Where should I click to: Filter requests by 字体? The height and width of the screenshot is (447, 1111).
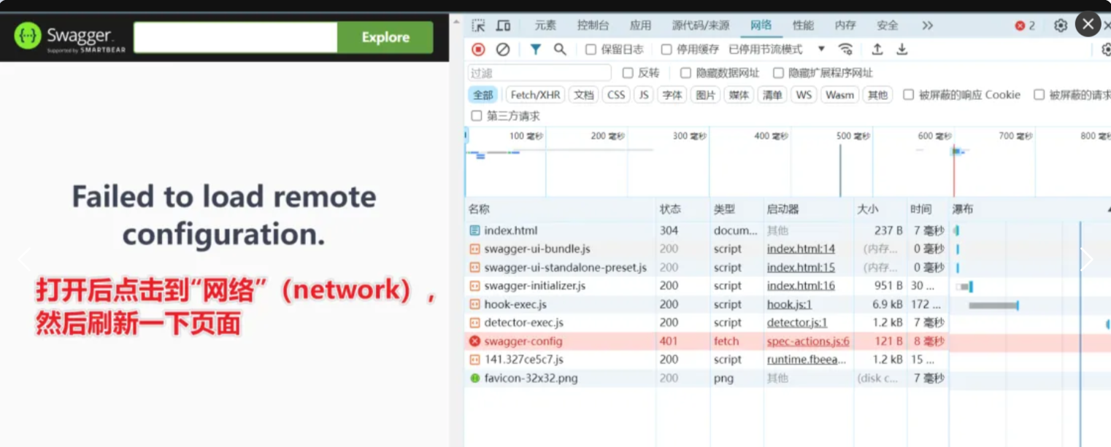coord(672,95)
